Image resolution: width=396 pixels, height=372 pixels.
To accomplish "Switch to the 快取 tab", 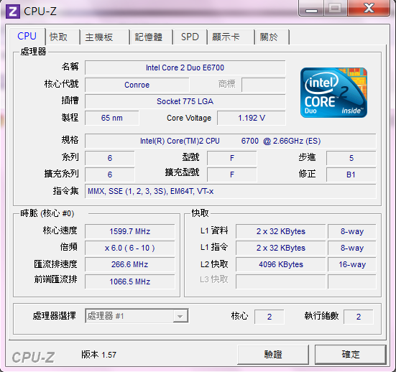I will click(63, 37).
